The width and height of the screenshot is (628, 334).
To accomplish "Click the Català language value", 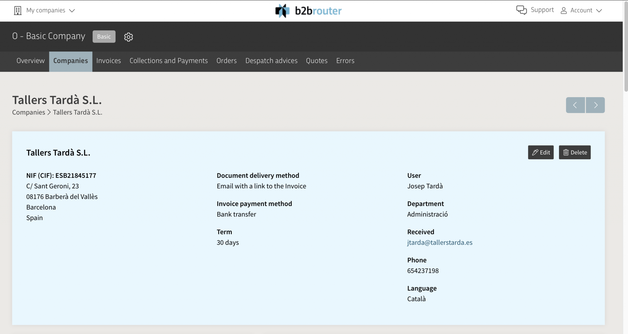I will (416, 299).
